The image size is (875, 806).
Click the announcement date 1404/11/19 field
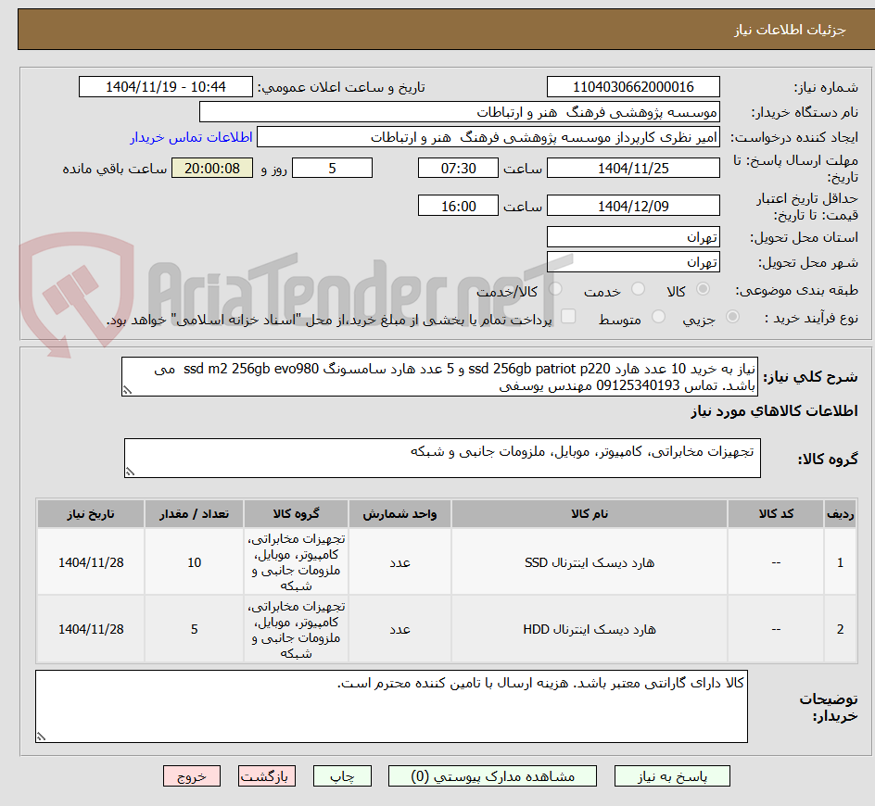pos(166,87)
